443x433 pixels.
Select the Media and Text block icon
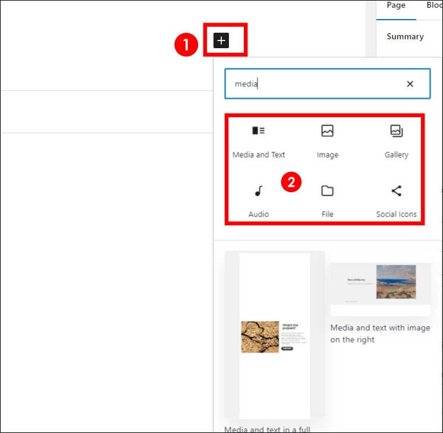pyautogui.click(x=259, y=131)
